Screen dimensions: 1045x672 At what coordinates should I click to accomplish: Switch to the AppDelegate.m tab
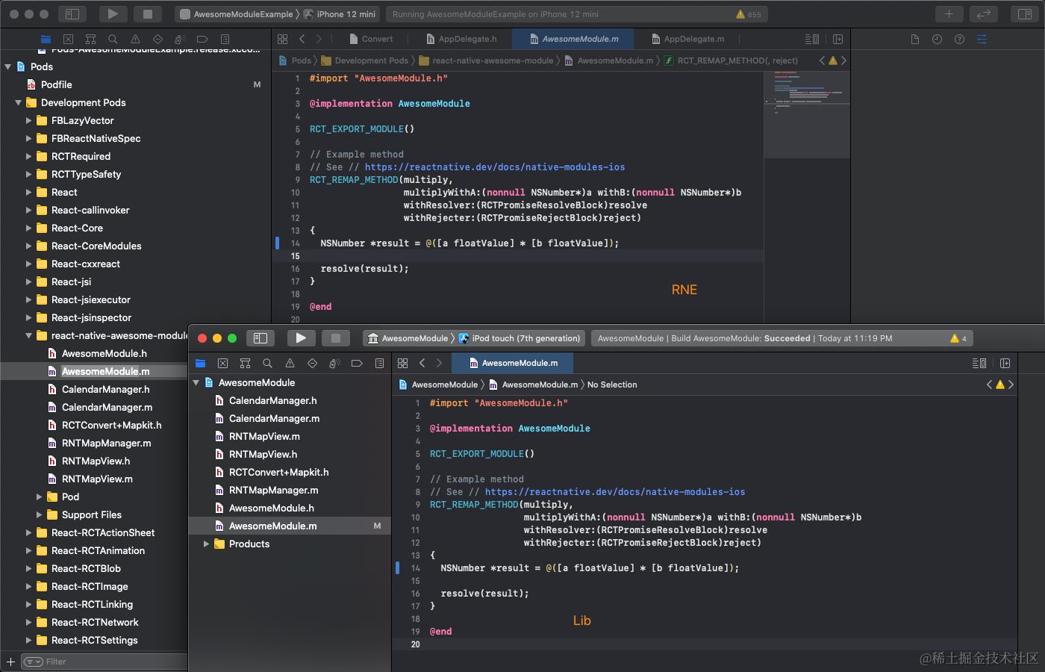coord(687,39)
